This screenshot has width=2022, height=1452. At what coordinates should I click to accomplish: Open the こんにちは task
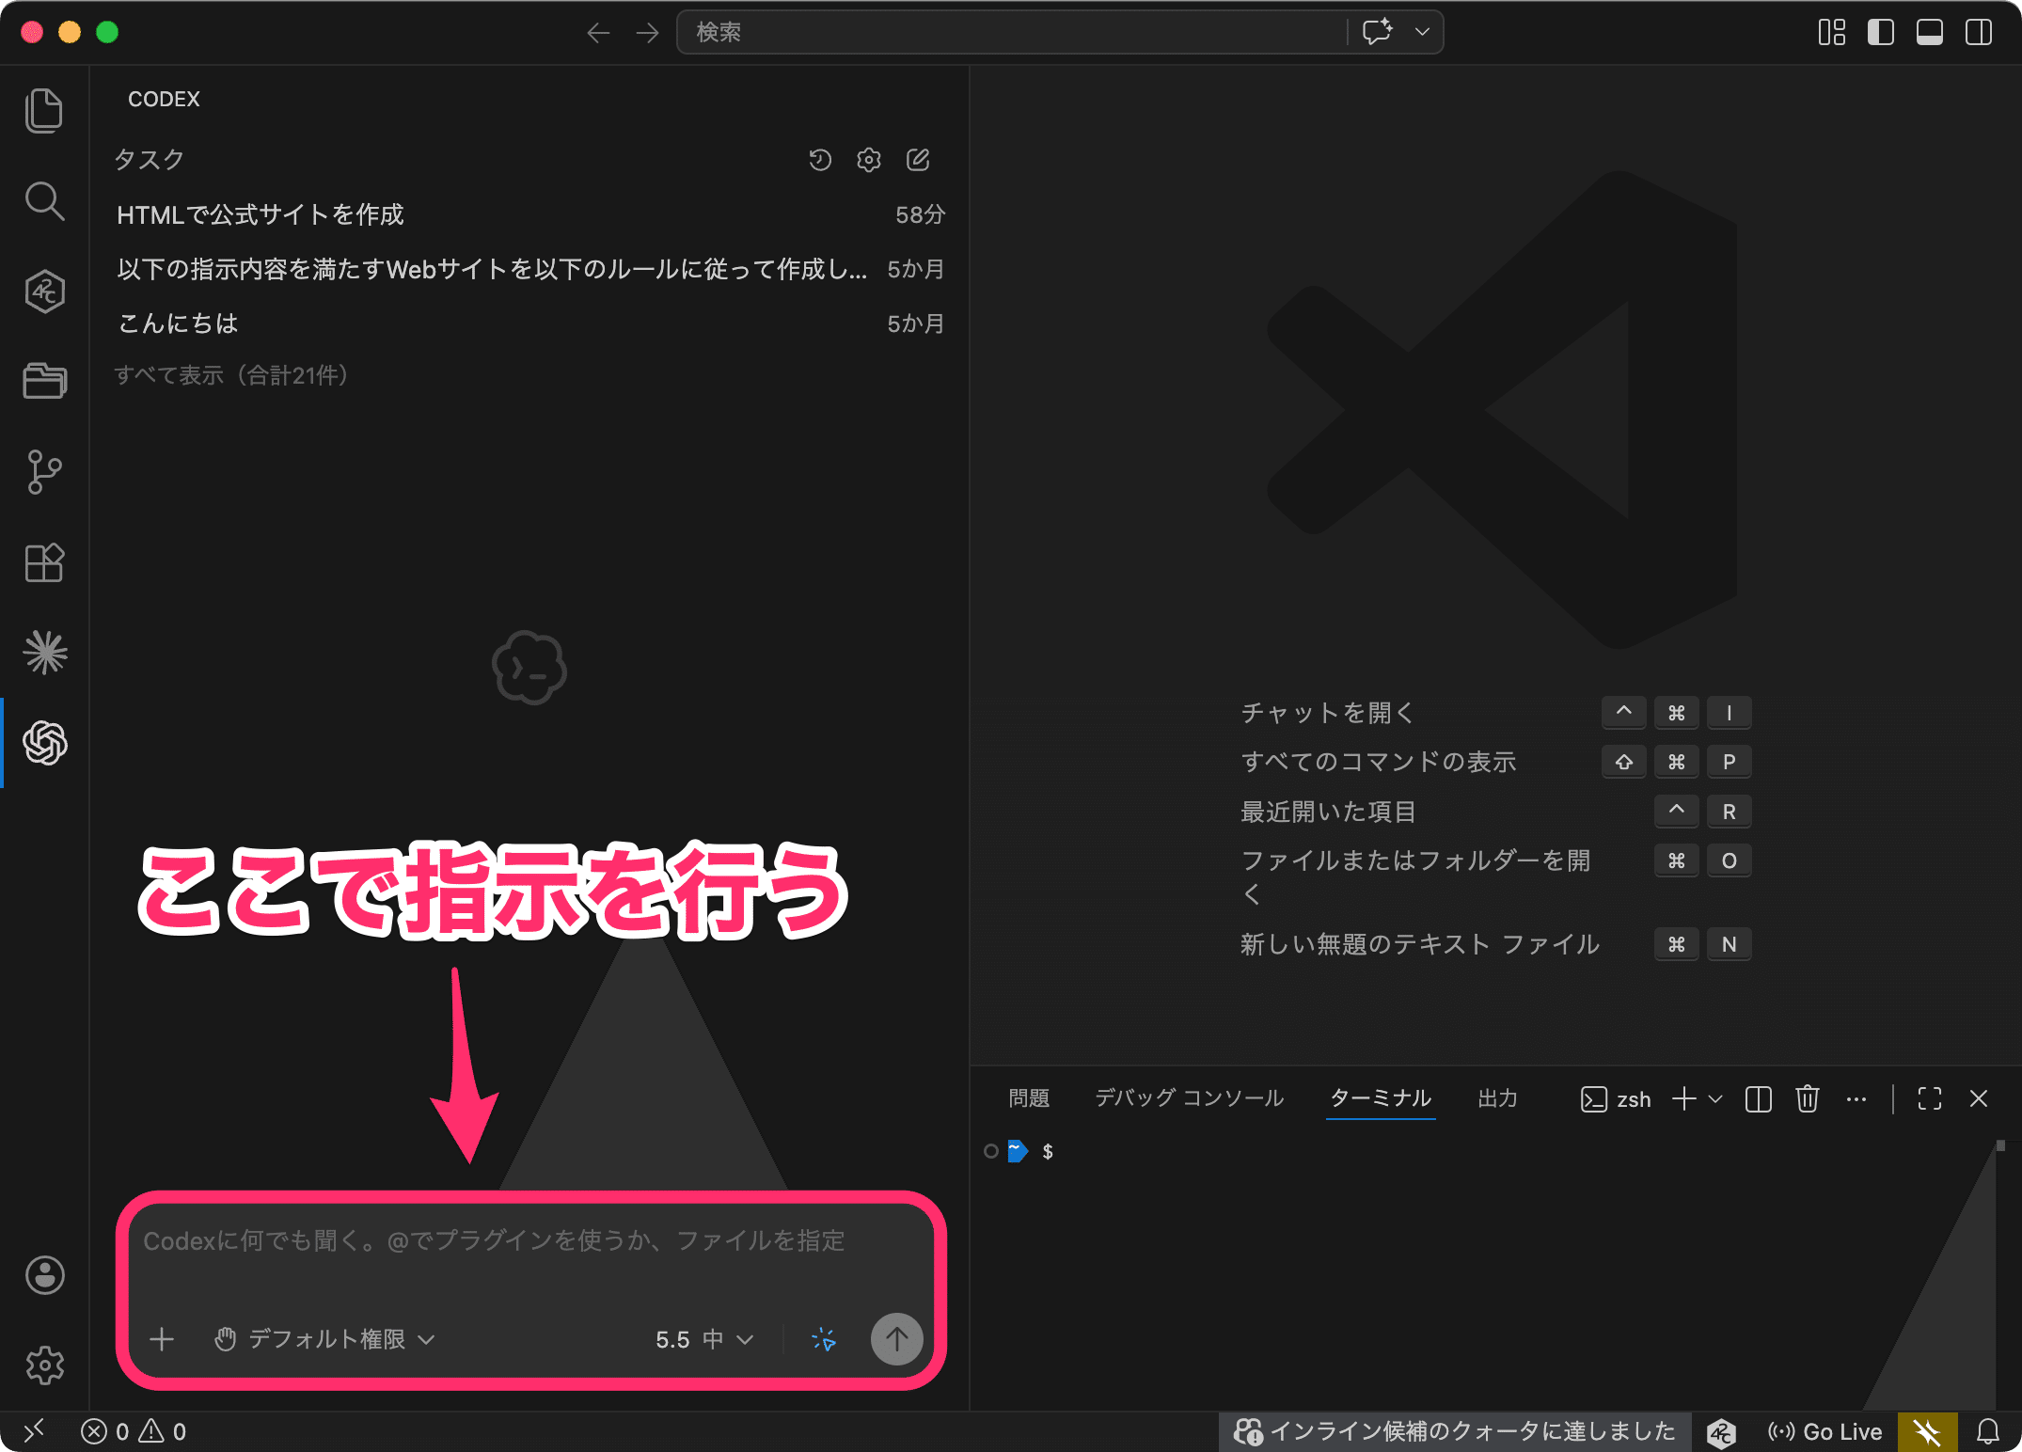tap(530, 324)
